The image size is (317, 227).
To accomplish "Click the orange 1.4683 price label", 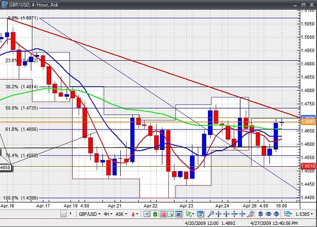I will coord(308,122).
